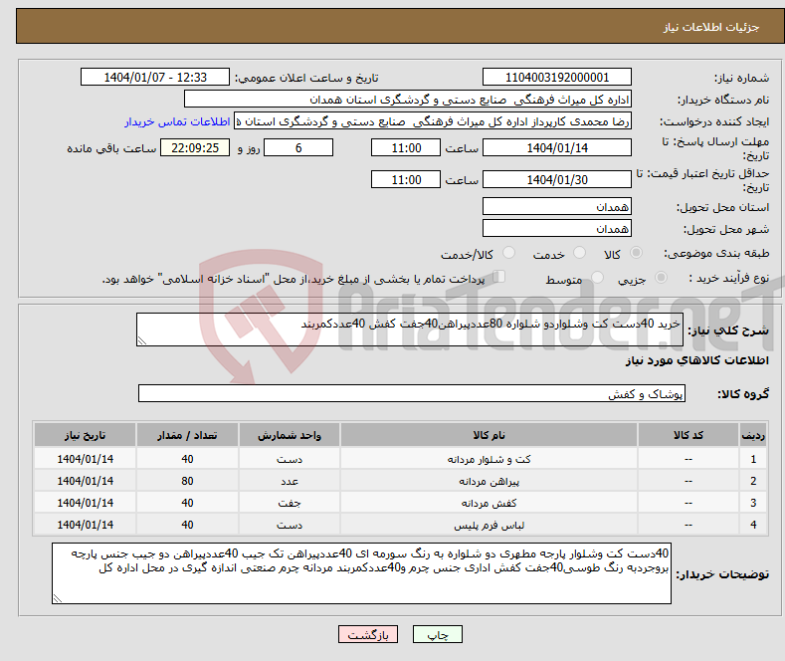
Task: Click the goods group field پوشاک و کفش
Action: tap(412, 393)
